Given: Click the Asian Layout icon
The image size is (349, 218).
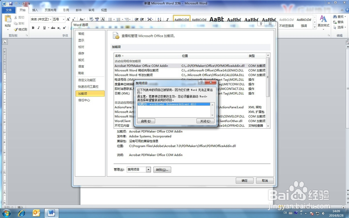Looking at the screenshot, I should tap(150, 20).
